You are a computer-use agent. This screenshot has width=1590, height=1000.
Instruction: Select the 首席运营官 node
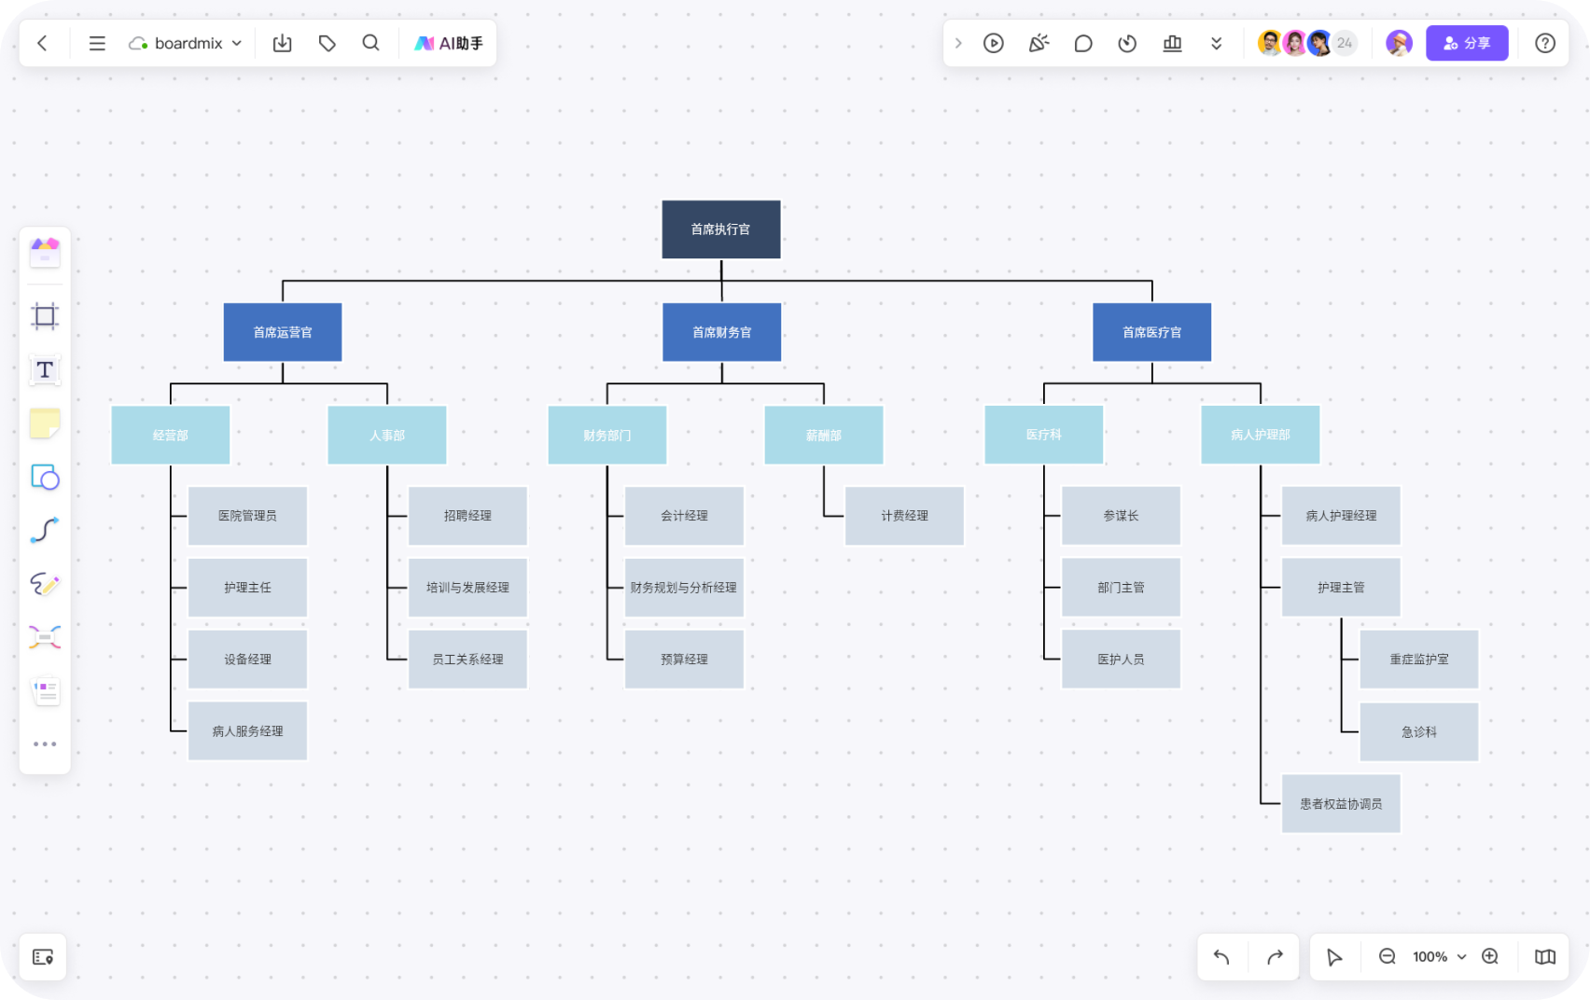(283, 332)
